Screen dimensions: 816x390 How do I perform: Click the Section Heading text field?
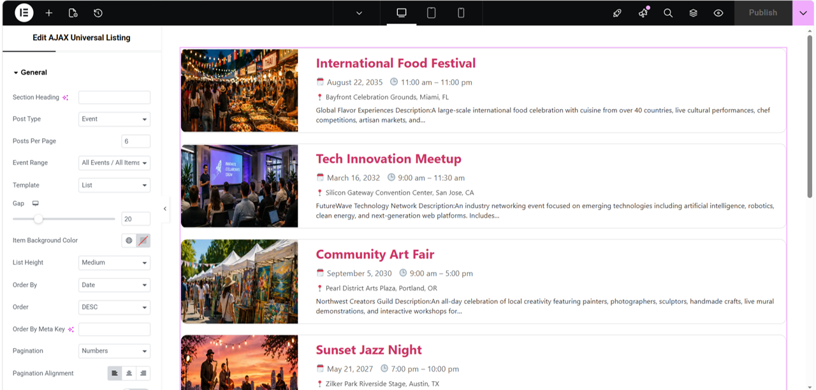(115, 97)
